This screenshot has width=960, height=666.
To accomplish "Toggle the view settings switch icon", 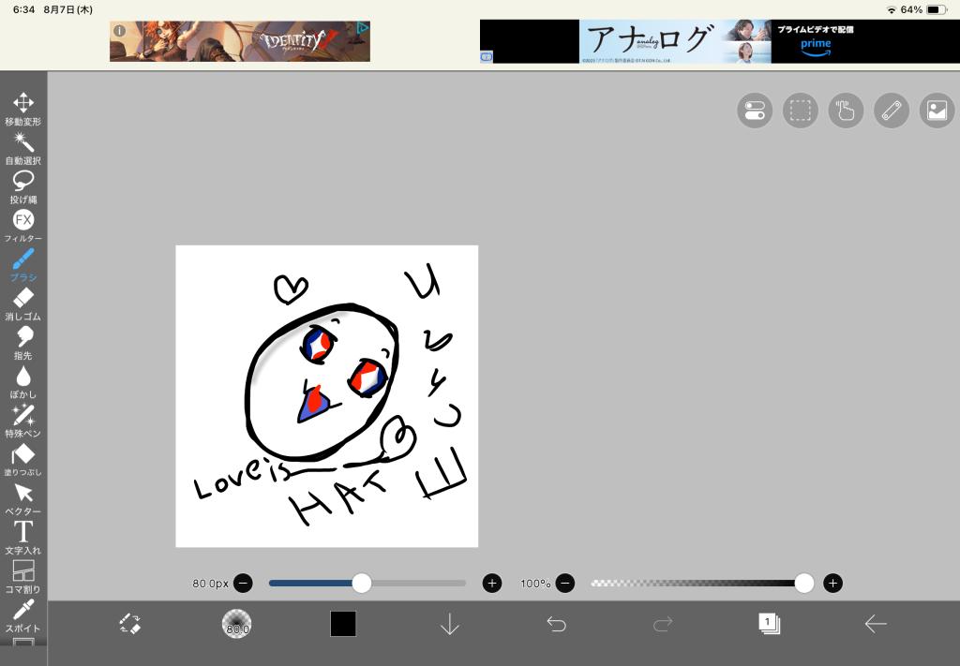I will coord(755,111).
